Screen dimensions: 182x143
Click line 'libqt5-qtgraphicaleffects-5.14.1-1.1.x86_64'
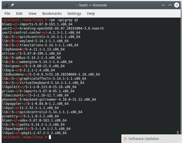click(44, 79)
